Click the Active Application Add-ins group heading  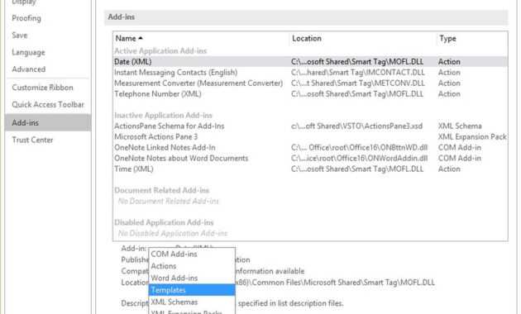160,50
